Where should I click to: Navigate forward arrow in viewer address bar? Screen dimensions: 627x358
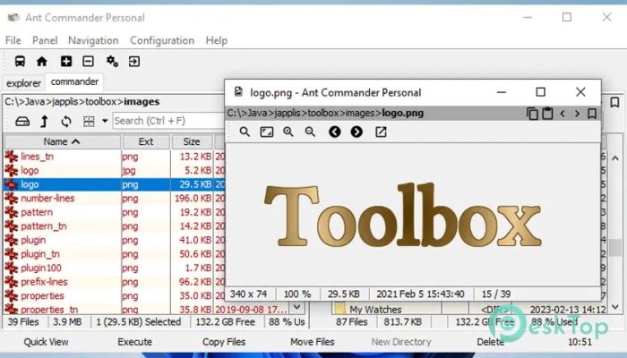point(577,114)
